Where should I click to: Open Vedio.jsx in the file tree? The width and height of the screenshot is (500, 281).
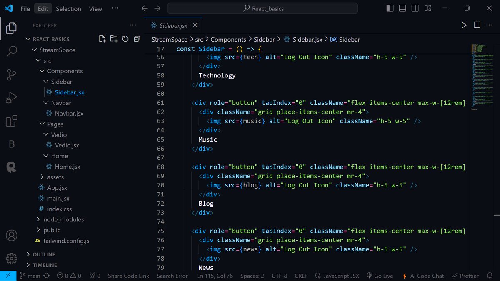pos(67,145)
